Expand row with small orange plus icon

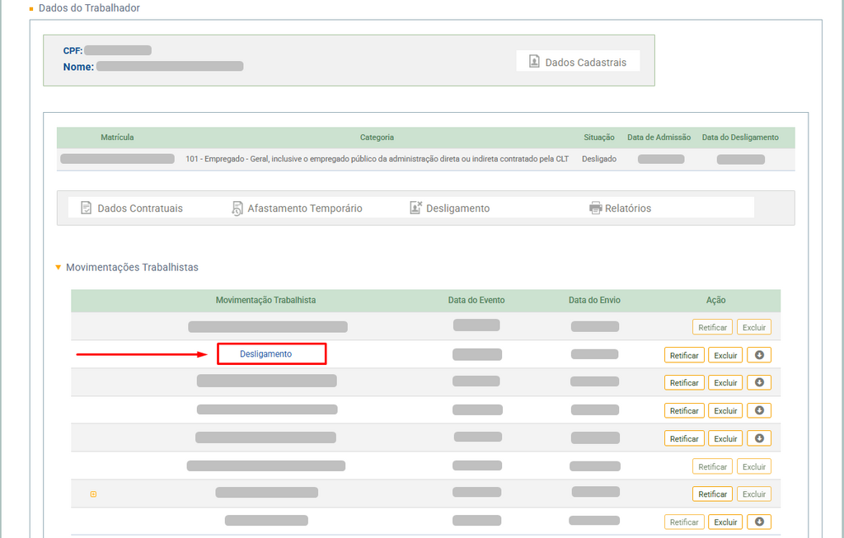[93, 494]
